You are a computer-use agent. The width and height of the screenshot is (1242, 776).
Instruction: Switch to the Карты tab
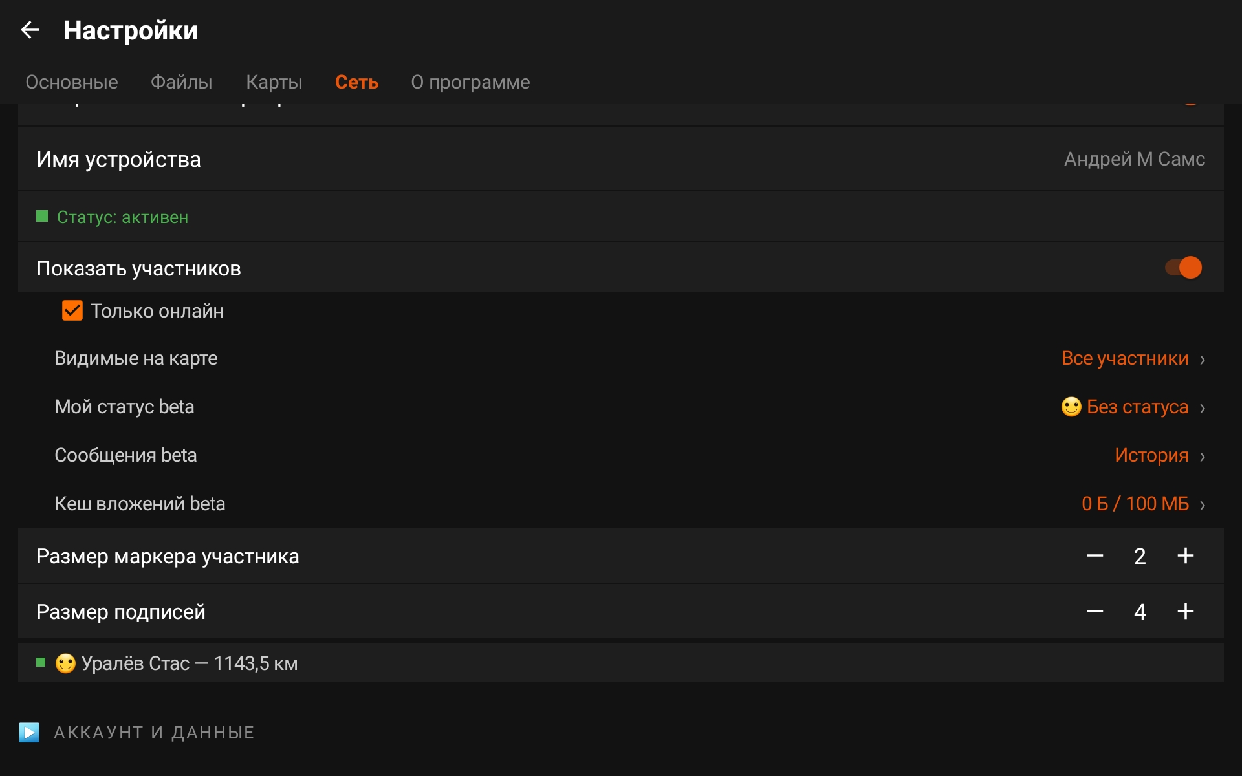click(274, 82)
